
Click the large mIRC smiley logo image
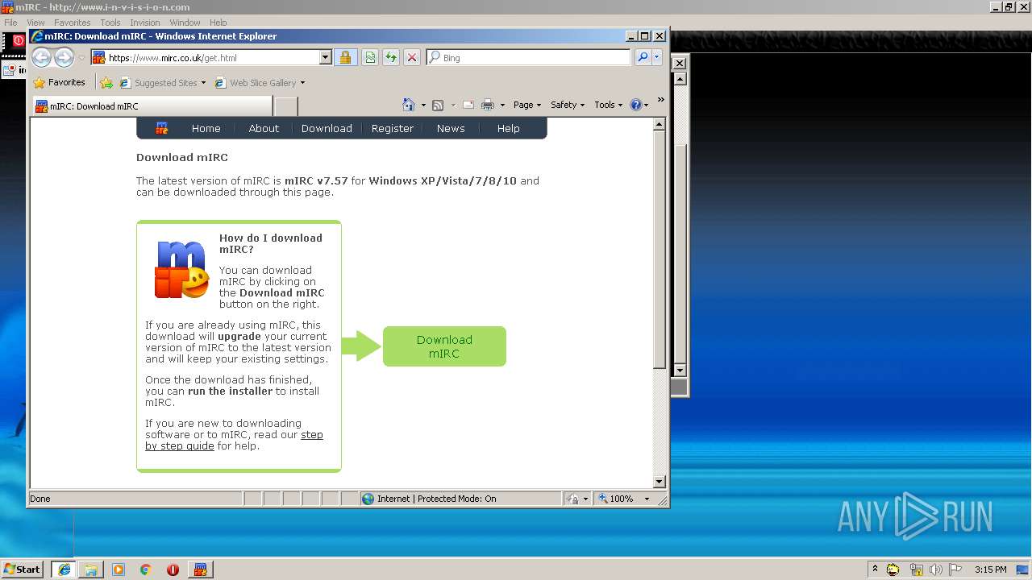181,270
